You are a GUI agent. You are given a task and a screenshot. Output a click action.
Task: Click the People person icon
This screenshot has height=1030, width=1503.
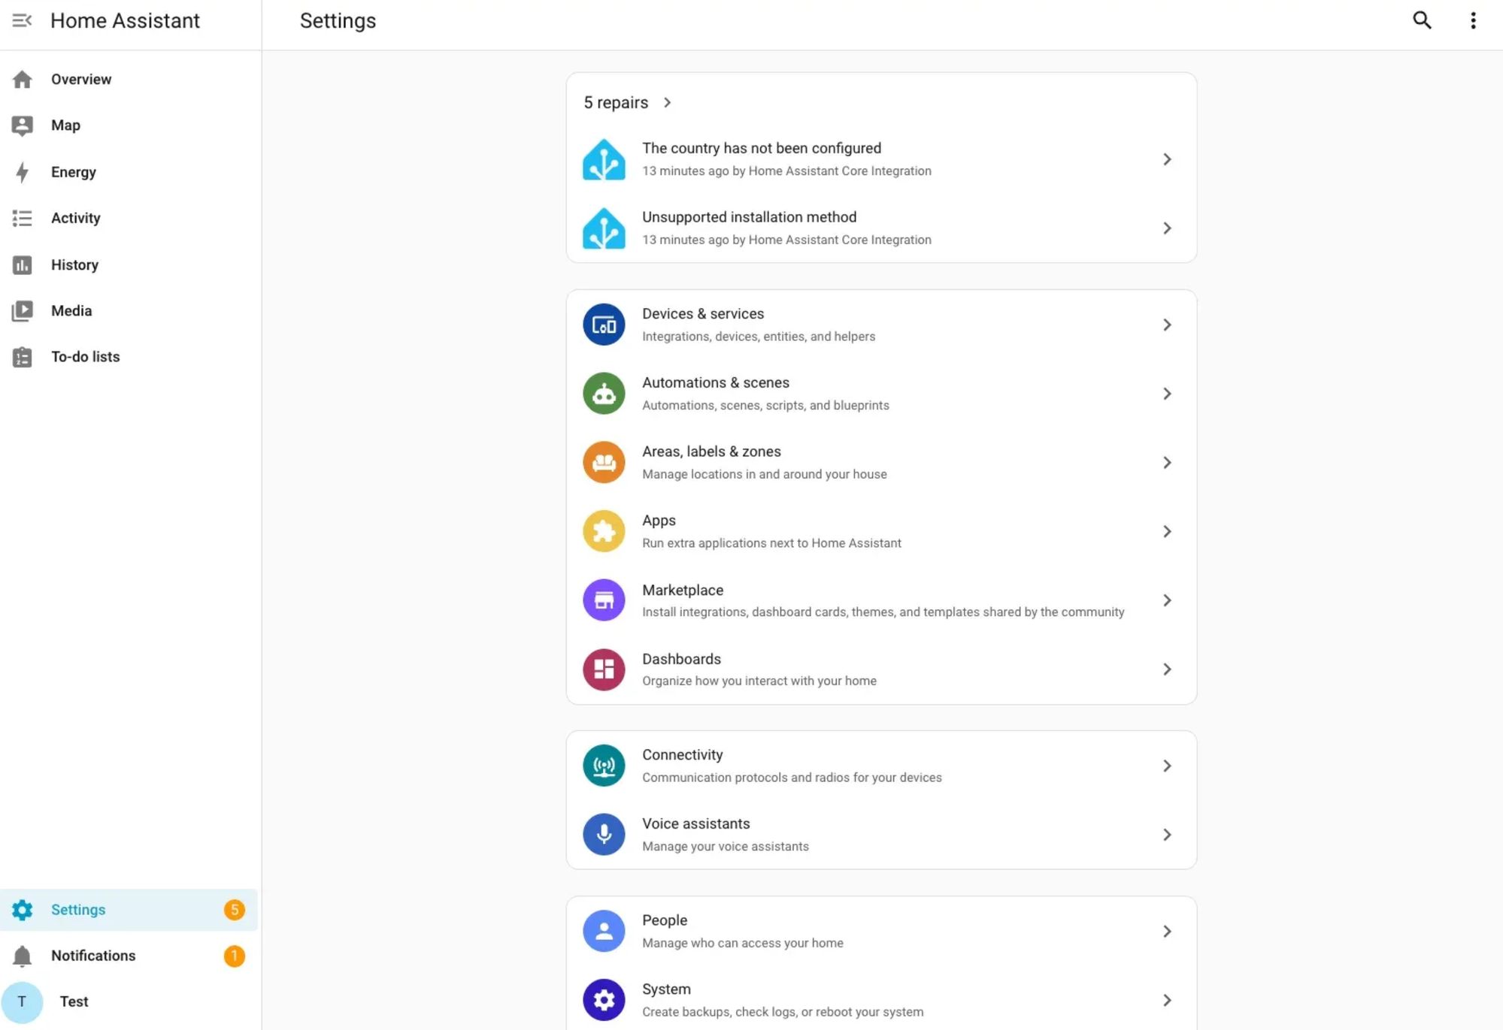604,932
